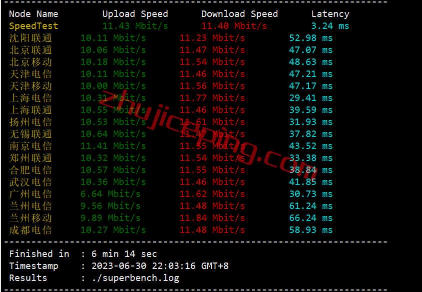Viewport: 422px width, 292px height.
Task: Click the timestamp 2023-06-30 22:03:16 GMT+8
Action: (x=160, y=266)
